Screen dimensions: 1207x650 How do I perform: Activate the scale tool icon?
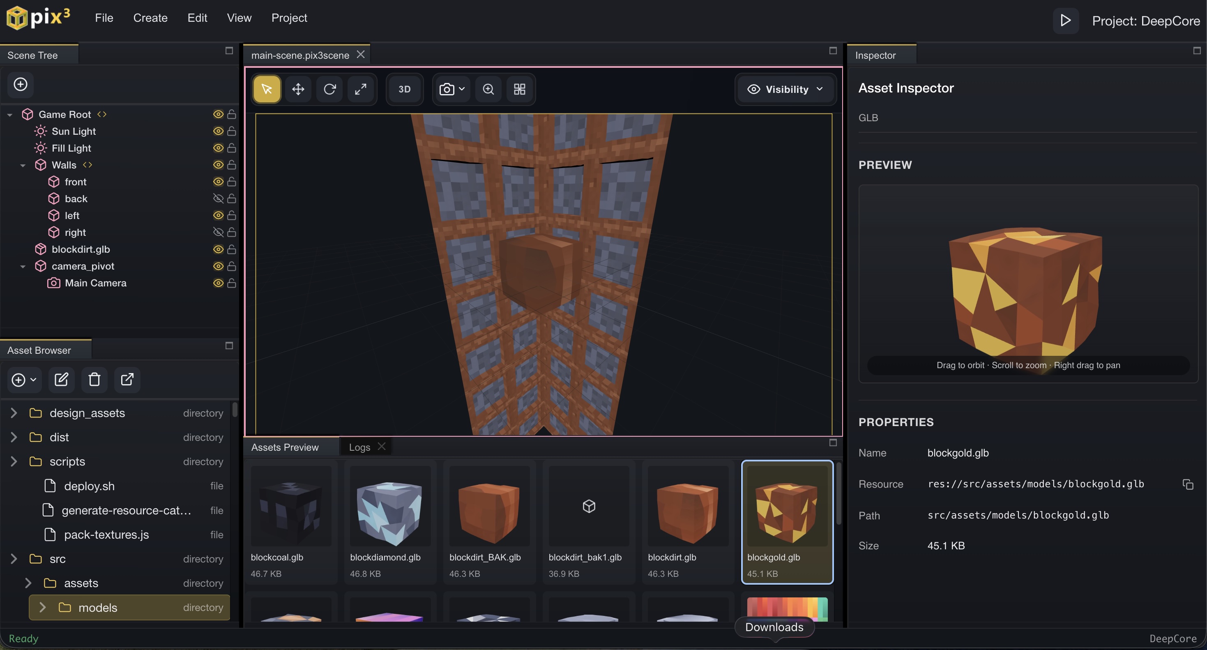(x=360, y=89)
